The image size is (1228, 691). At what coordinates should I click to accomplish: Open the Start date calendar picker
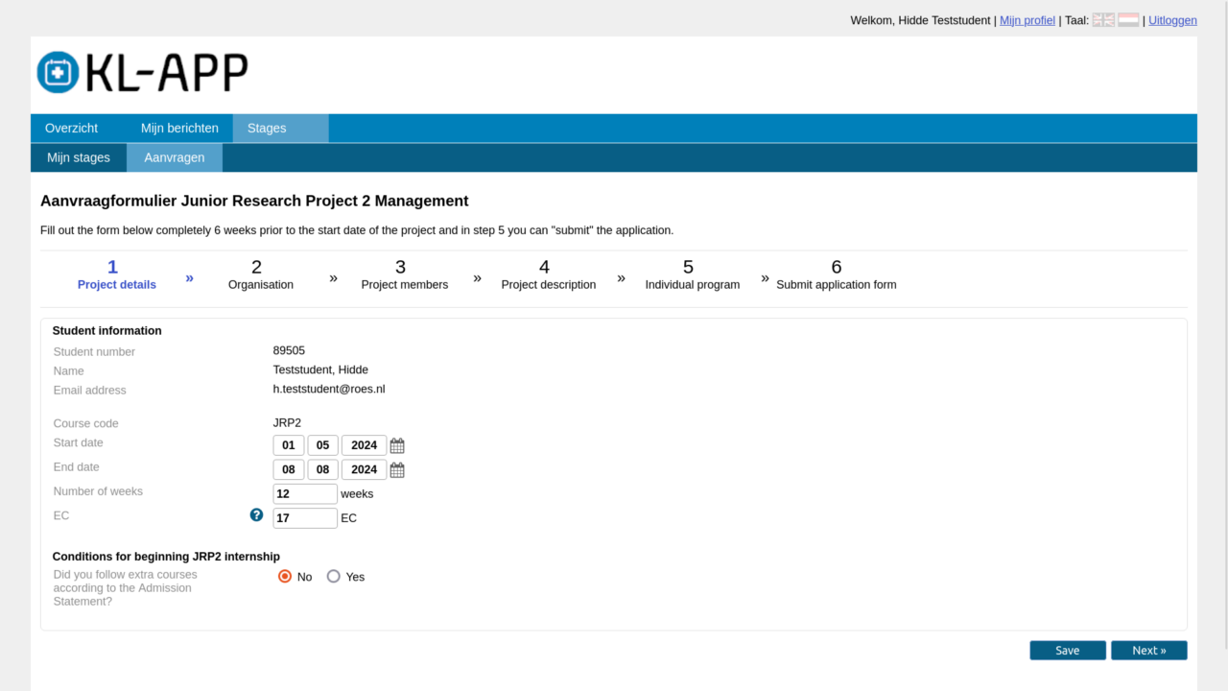(397, 446)
